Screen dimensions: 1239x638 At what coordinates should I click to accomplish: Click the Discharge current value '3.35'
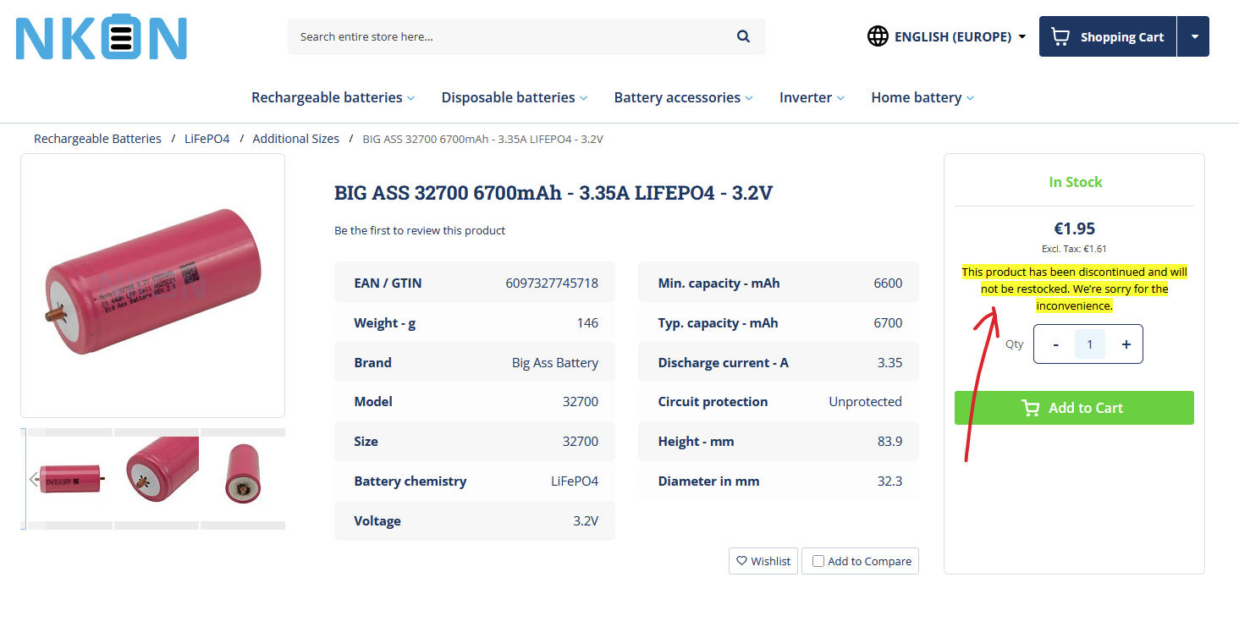point(889,363)
